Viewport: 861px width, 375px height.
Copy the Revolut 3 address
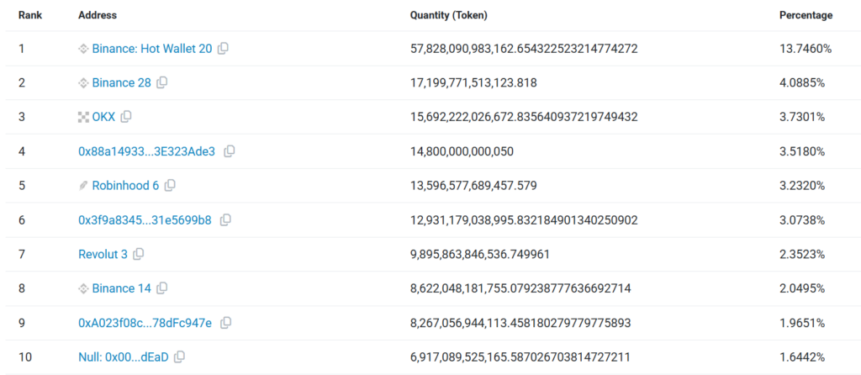tap(139, 254)
